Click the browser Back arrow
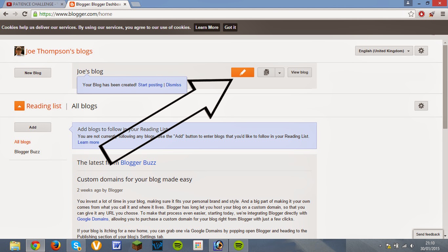The height and width of the screenshot is (252, 448). point(6,14)
